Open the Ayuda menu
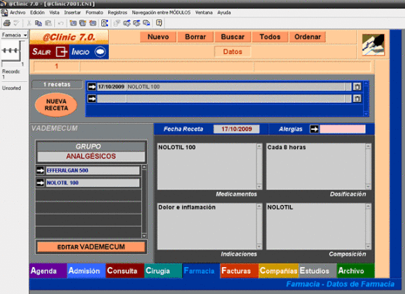This screenshot has width=405, height=294. coord(224,13)
